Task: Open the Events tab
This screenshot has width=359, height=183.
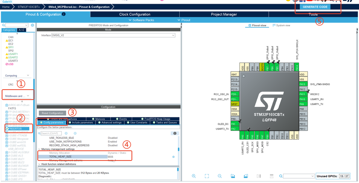Action: click(121, 119)
